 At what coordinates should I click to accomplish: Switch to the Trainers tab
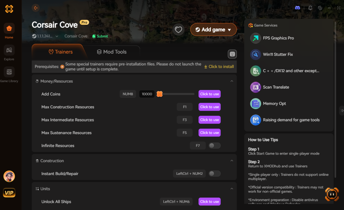(x=60, y=52)
